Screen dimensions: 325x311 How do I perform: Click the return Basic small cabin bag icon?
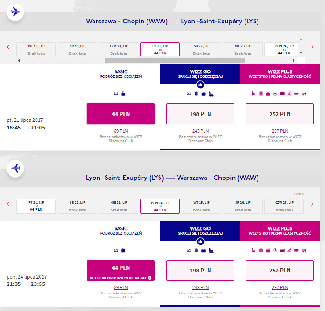pos(123,250)
